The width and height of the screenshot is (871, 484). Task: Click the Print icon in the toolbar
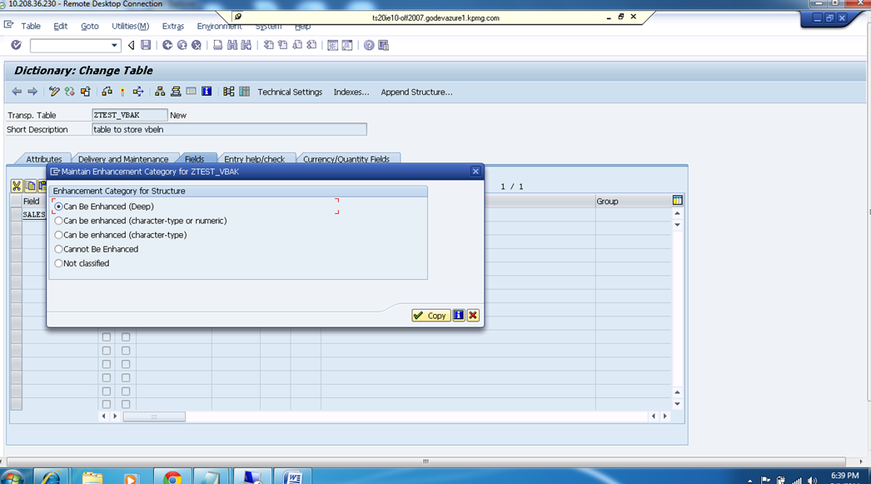pos(218,45)
